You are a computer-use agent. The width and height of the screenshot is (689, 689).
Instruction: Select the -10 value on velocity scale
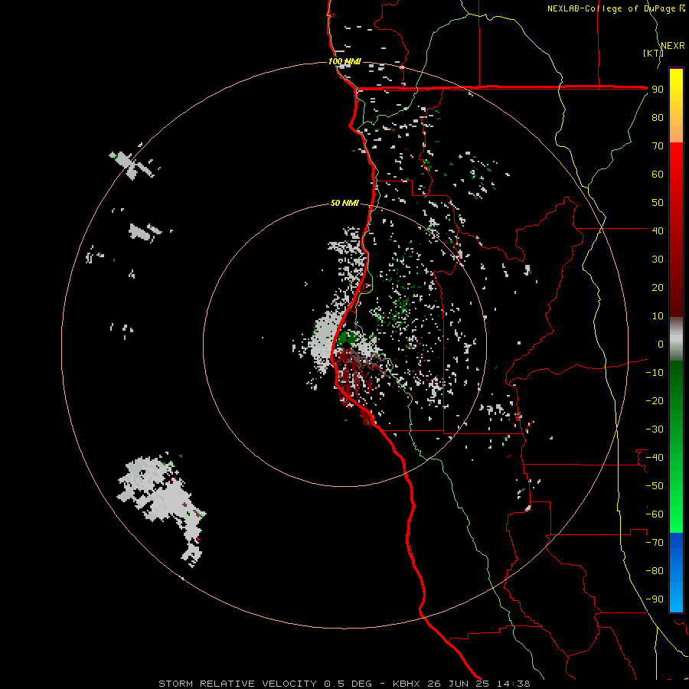pos(655,373)
